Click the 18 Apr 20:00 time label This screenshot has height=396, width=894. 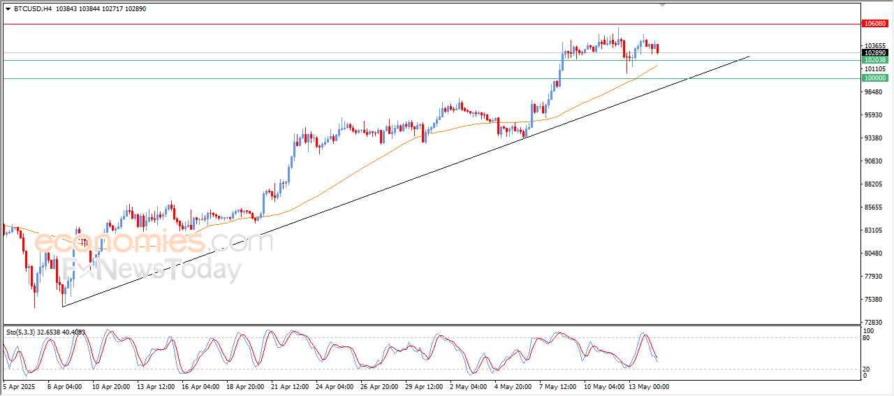[247, 386]
